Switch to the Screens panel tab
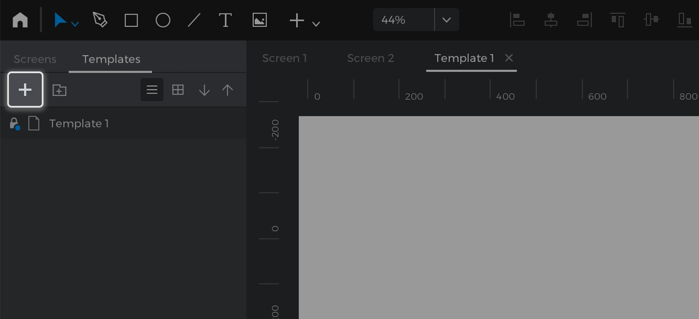699x319 pixels. [35, 59]
